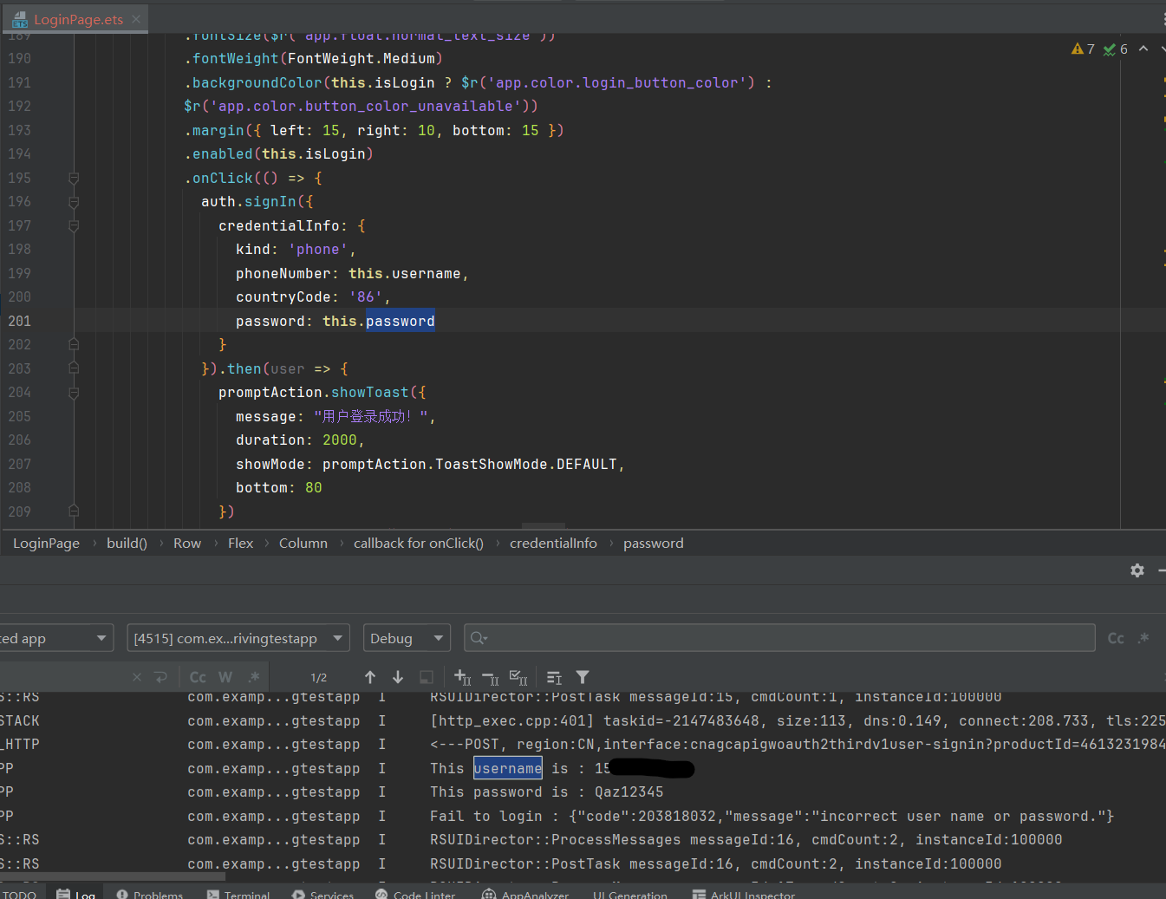Collapse fold end marker at line 202
Image resolution: width=1166 pixels, height=899 pixels.
[x=74, y=344]
